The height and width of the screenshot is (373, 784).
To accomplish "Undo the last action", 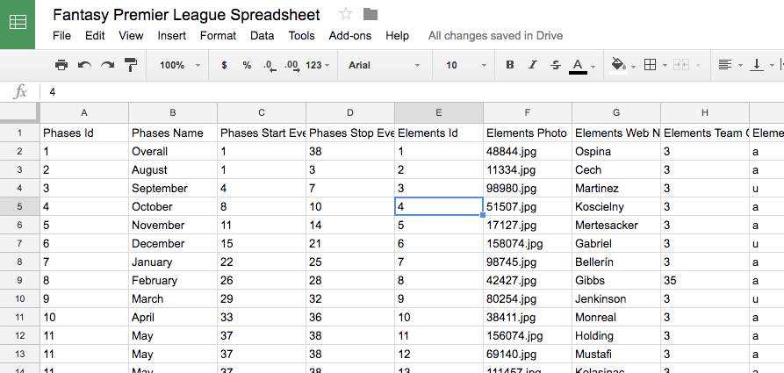I will click(x=84, y=65).
